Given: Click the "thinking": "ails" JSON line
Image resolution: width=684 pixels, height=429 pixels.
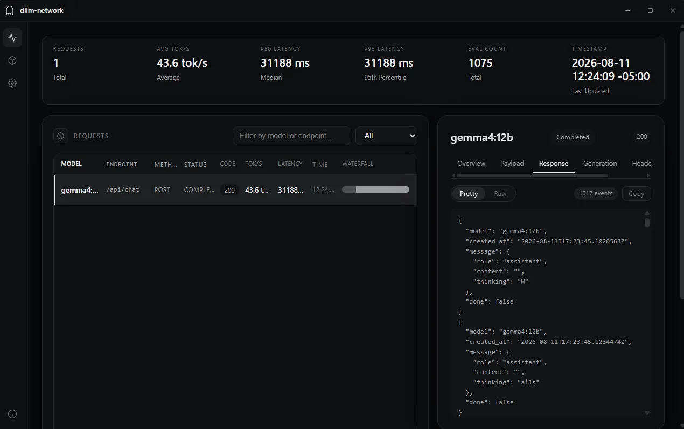Looking at the screenshot, I should pos(506,382).
